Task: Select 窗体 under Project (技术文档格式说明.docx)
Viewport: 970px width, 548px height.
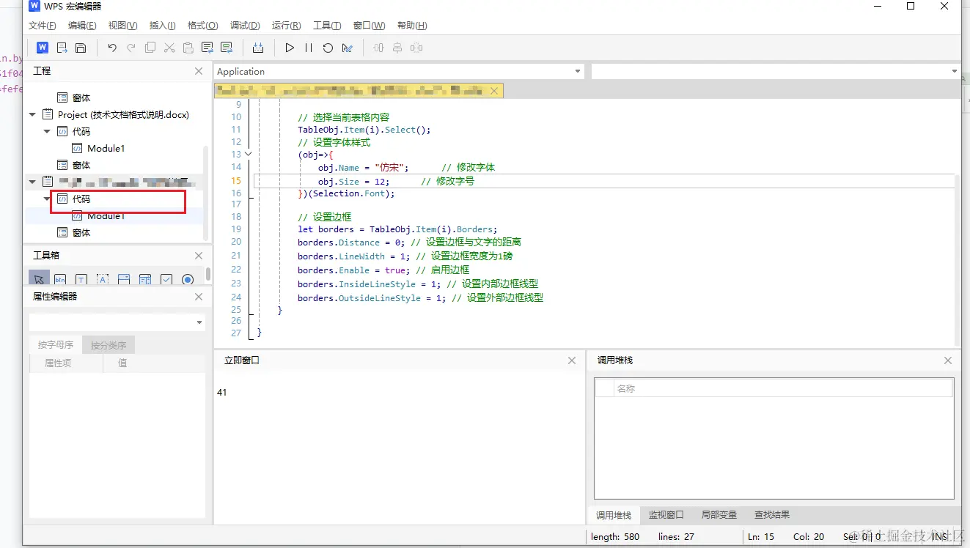Action: coord(81,166)
